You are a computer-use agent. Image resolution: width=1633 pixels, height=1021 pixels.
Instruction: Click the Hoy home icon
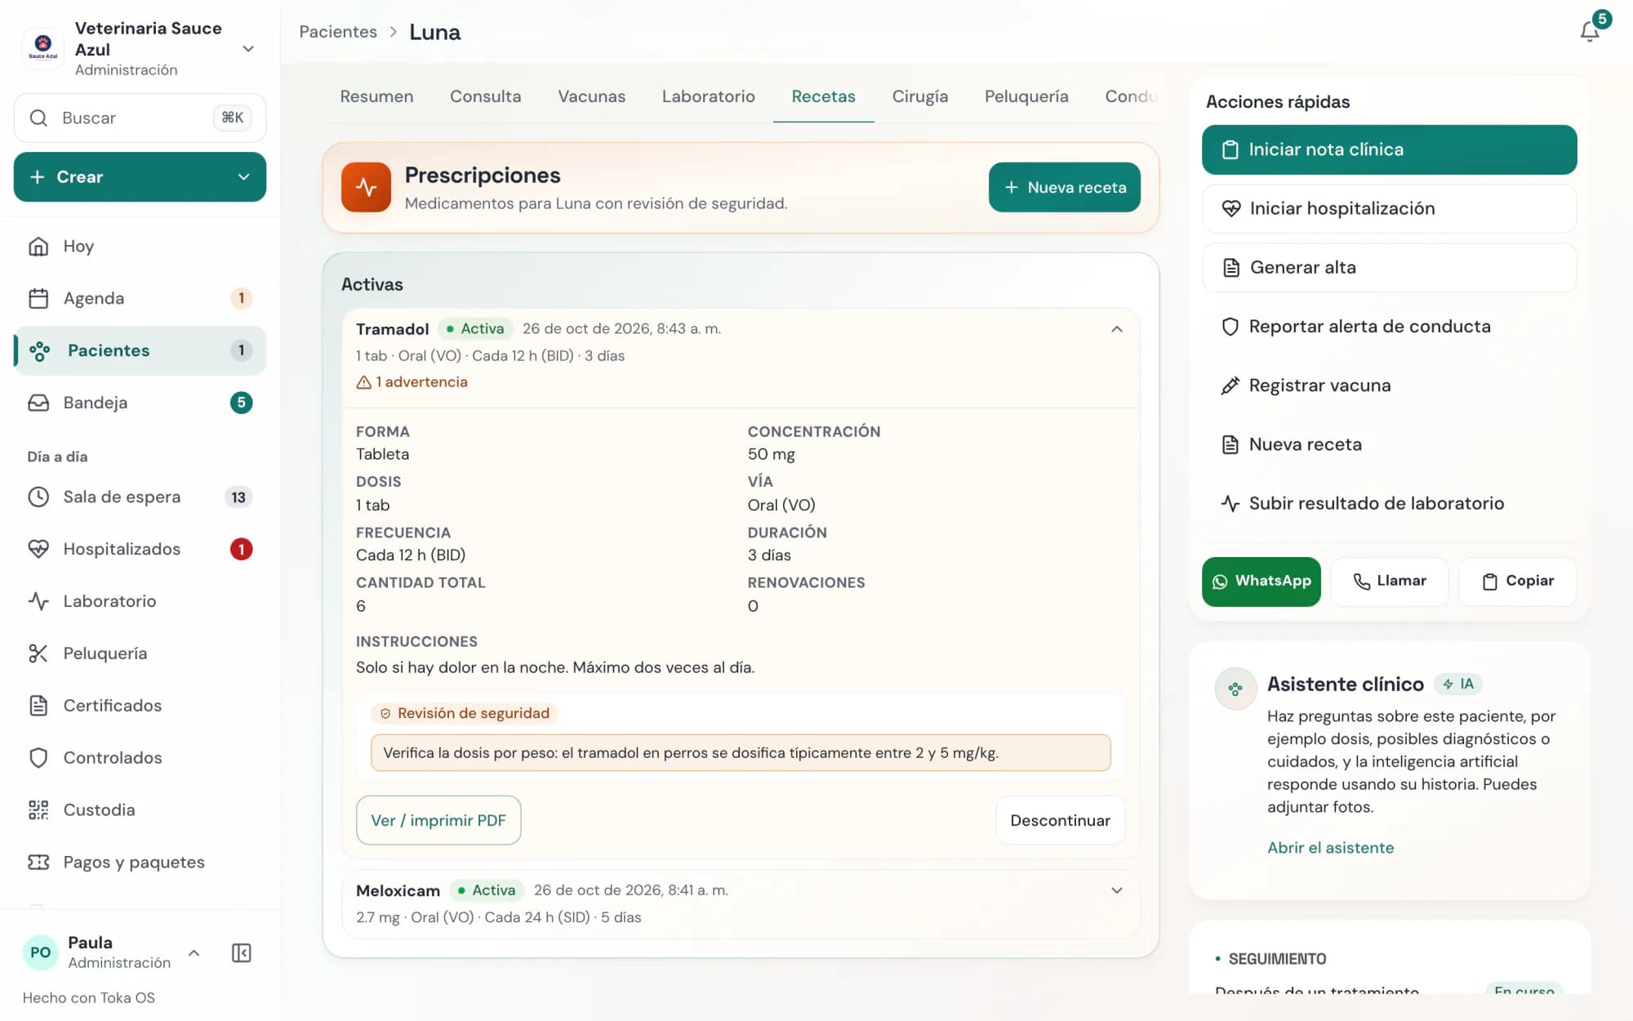click(38, 246)
